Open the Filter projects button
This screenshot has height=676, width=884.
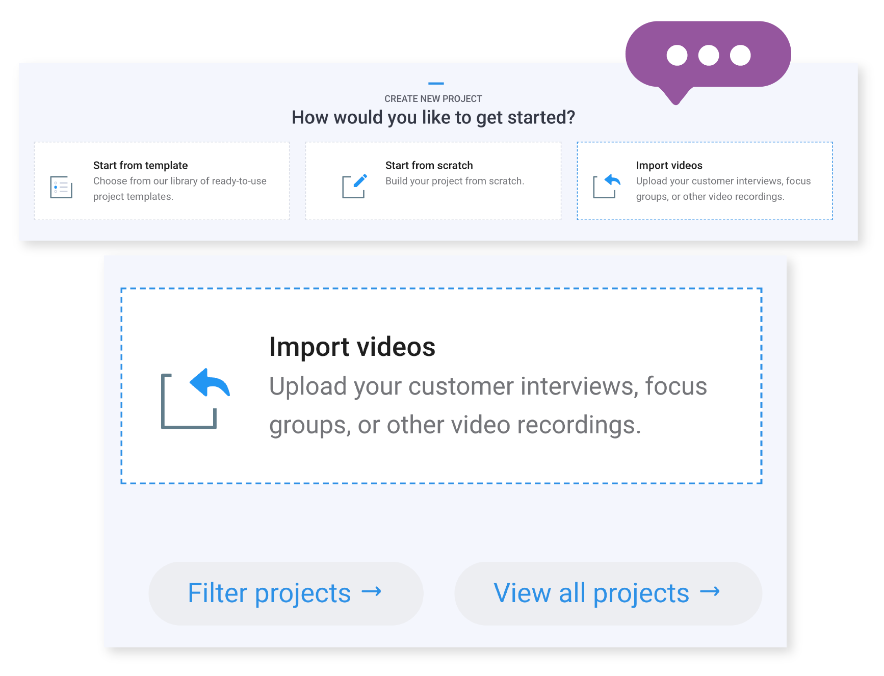pyautogui.click(x=285, y=593)
